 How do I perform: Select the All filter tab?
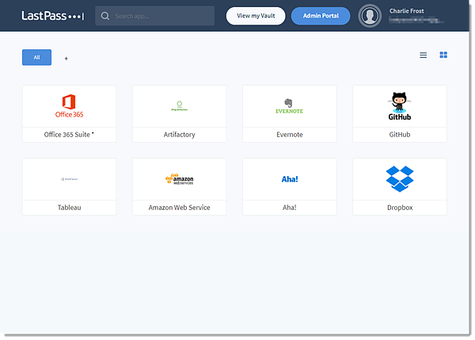coord(36,57)
